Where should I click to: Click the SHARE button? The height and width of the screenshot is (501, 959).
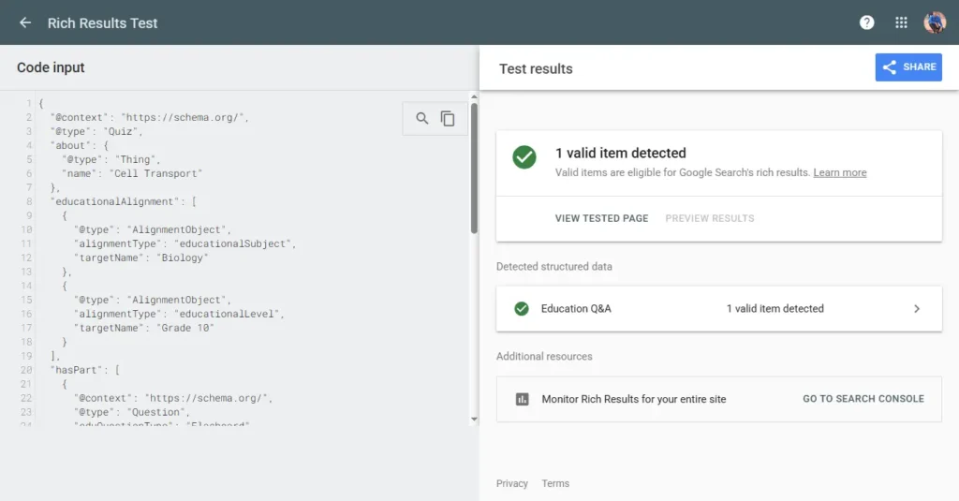(x=908, y=67)
